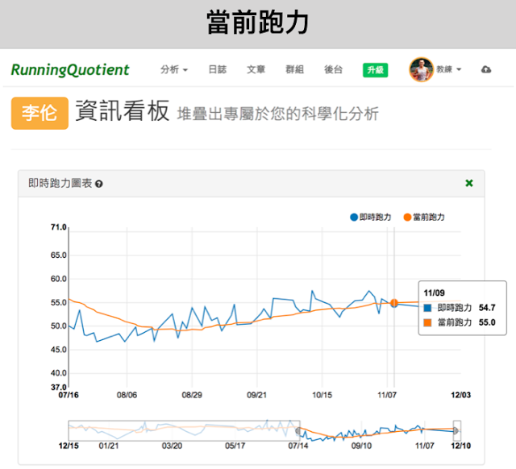The width and height of the screenshot is (516, 469).
Task: Expand the 教練 account dropdown
Action: [449, 69]
